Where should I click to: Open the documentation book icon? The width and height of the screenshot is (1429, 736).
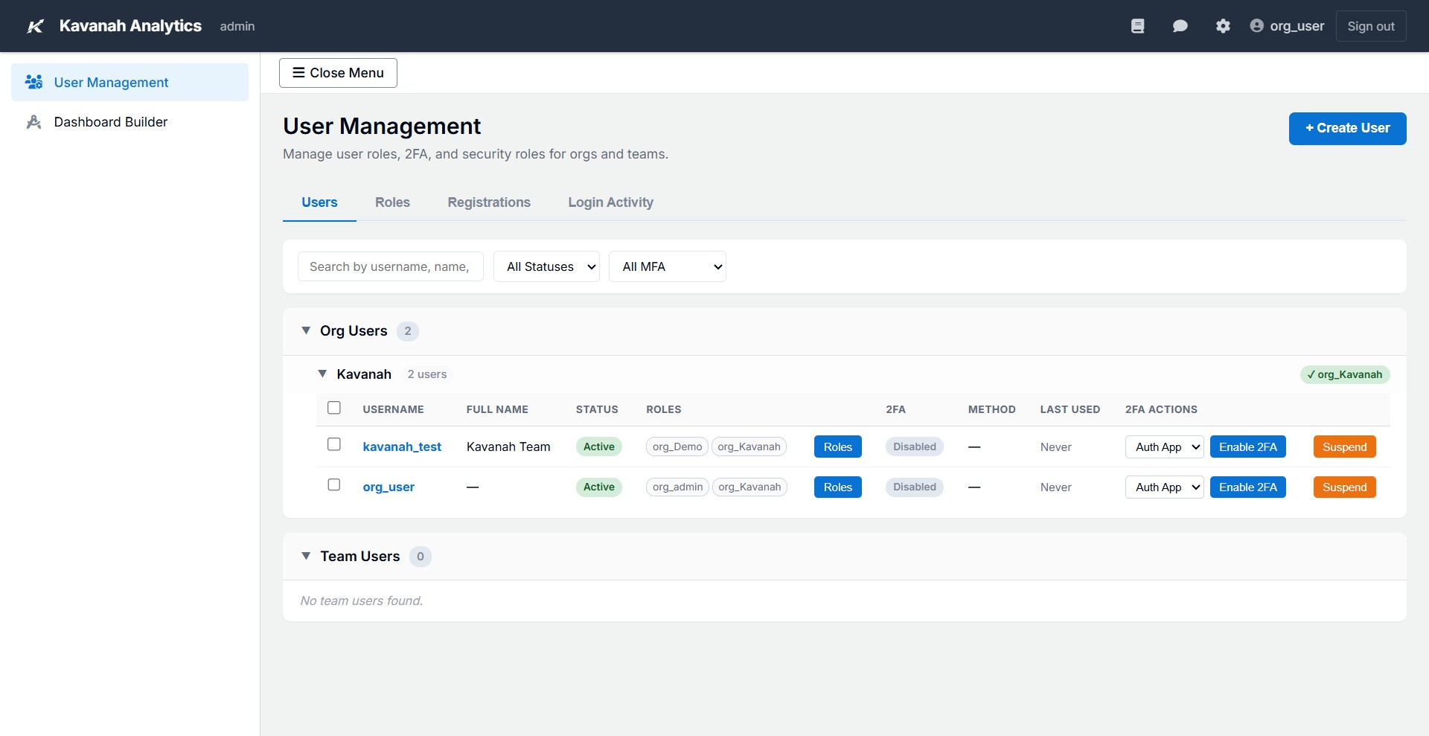click(x=1137, y=25)
